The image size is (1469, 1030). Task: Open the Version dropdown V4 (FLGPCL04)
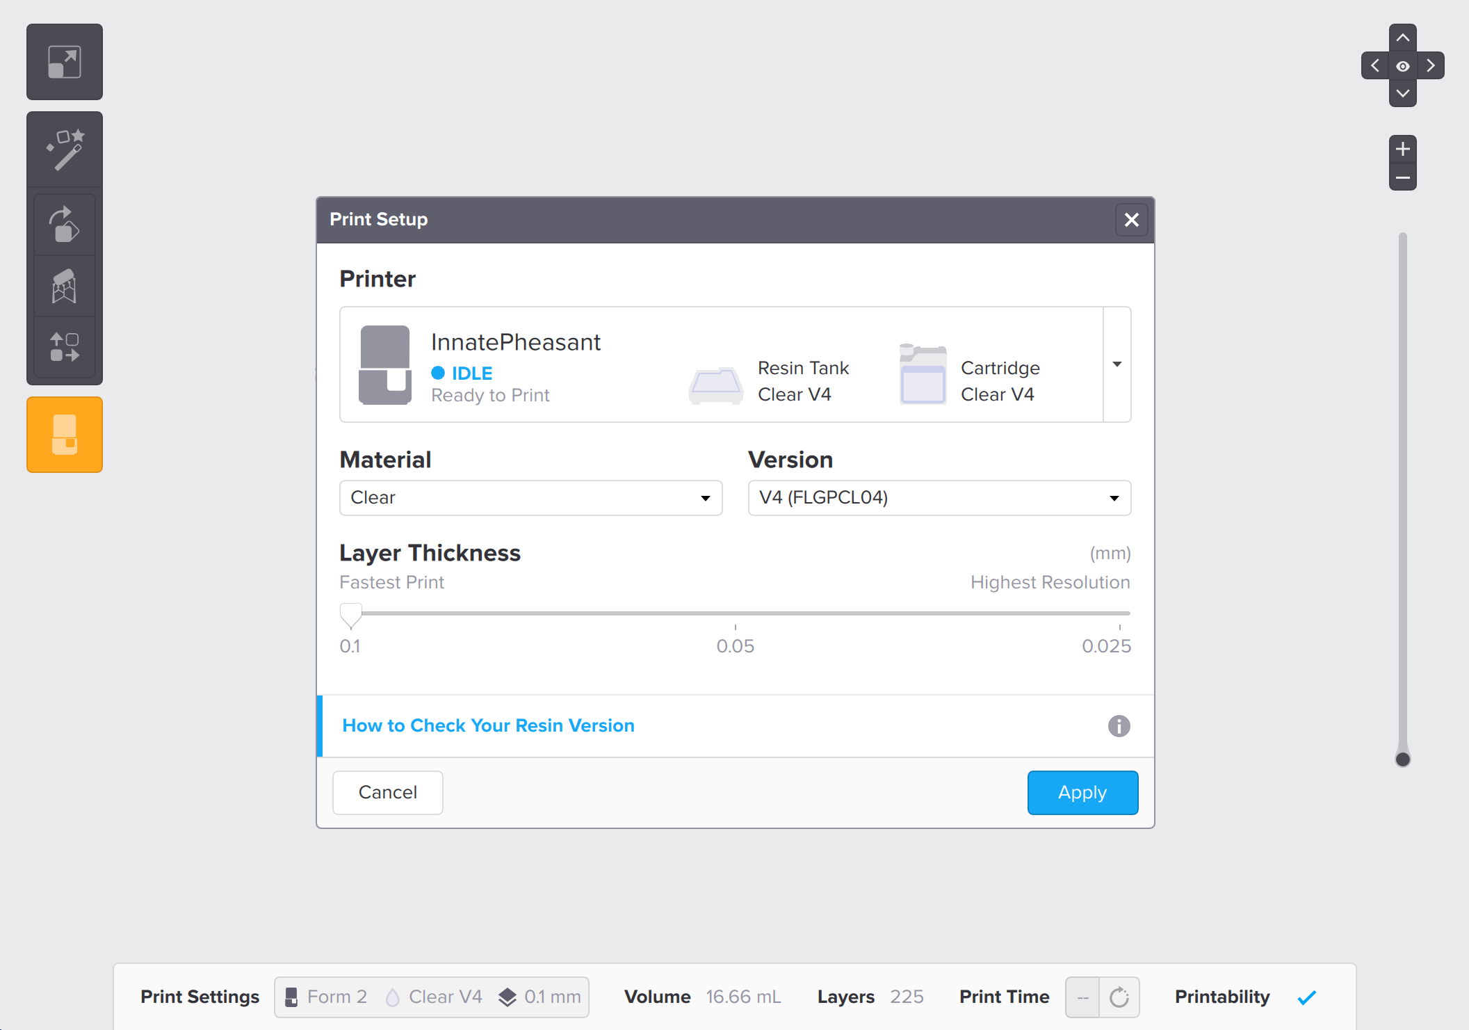point(939,498)
